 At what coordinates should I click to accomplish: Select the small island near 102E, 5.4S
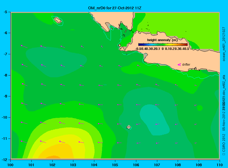(58, 20)
